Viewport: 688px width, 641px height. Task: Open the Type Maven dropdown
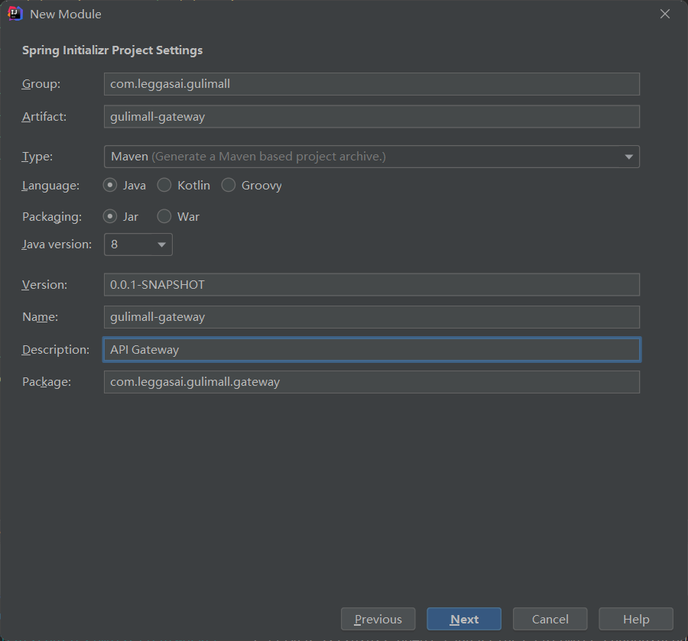click(371, 157)
